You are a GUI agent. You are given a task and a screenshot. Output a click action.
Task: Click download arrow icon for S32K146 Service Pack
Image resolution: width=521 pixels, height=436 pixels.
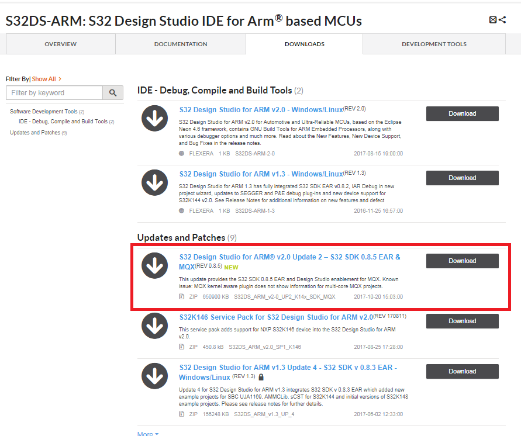pos(154,326)
